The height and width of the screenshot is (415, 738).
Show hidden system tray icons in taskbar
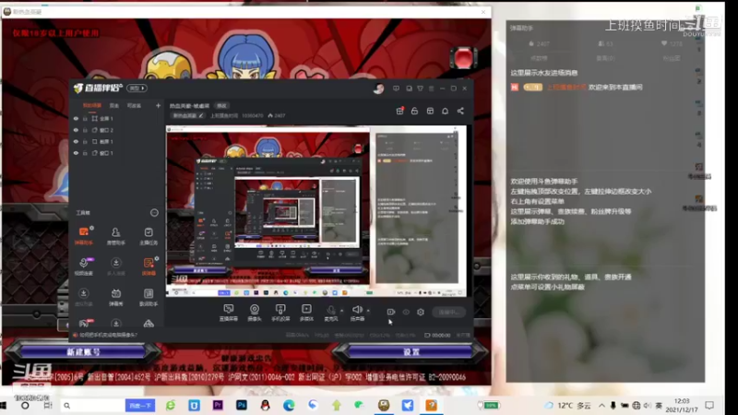pyautogui.click(x=602, y=405)
